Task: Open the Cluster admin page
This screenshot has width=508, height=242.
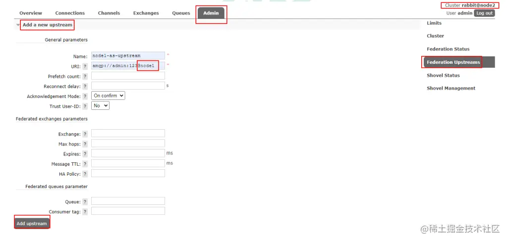Action: pyautogui.click(x=436, y=36)
